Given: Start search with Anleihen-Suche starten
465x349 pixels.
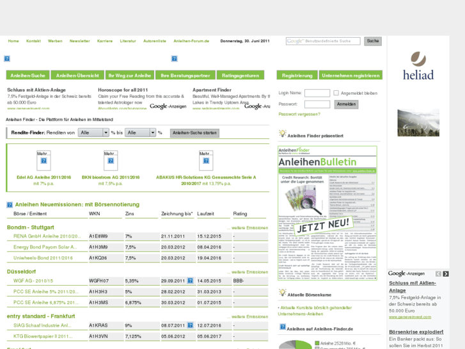Looking at the screenshot, I should click(x=194, y=133).
